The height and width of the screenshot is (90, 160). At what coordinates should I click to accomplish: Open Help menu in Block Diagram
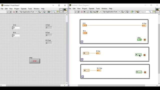pos(110,9)
